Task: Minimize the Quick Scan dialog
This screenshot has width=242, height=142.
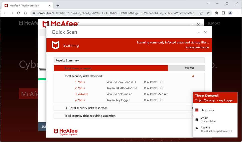Action: pos(199,32)
